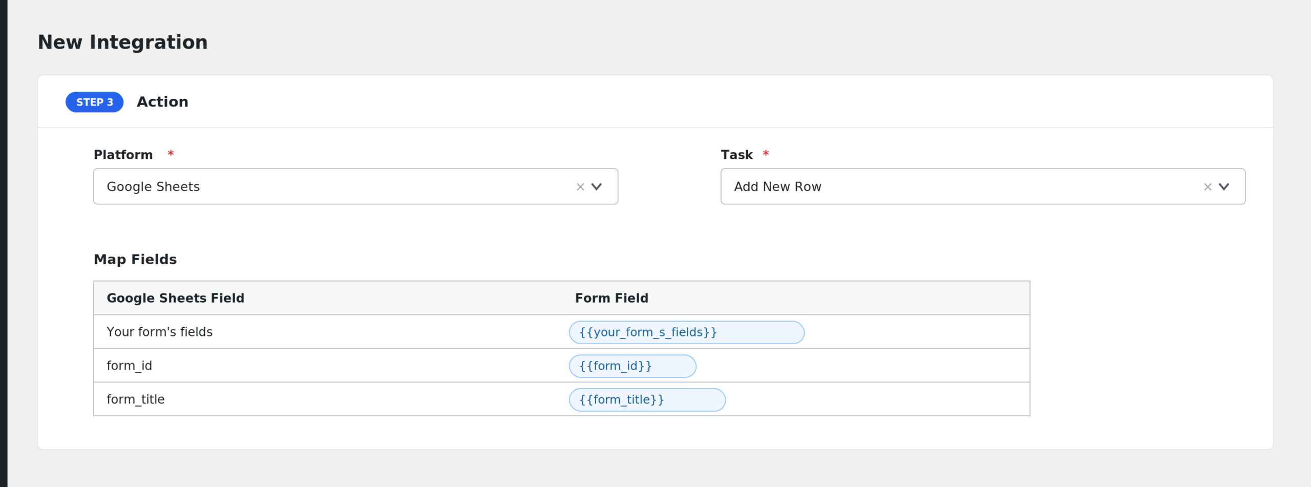This screenshot has width=1311, height=487.
Task: Click the {{form_title}} form field tag
Action: click(x=647, y=400)
